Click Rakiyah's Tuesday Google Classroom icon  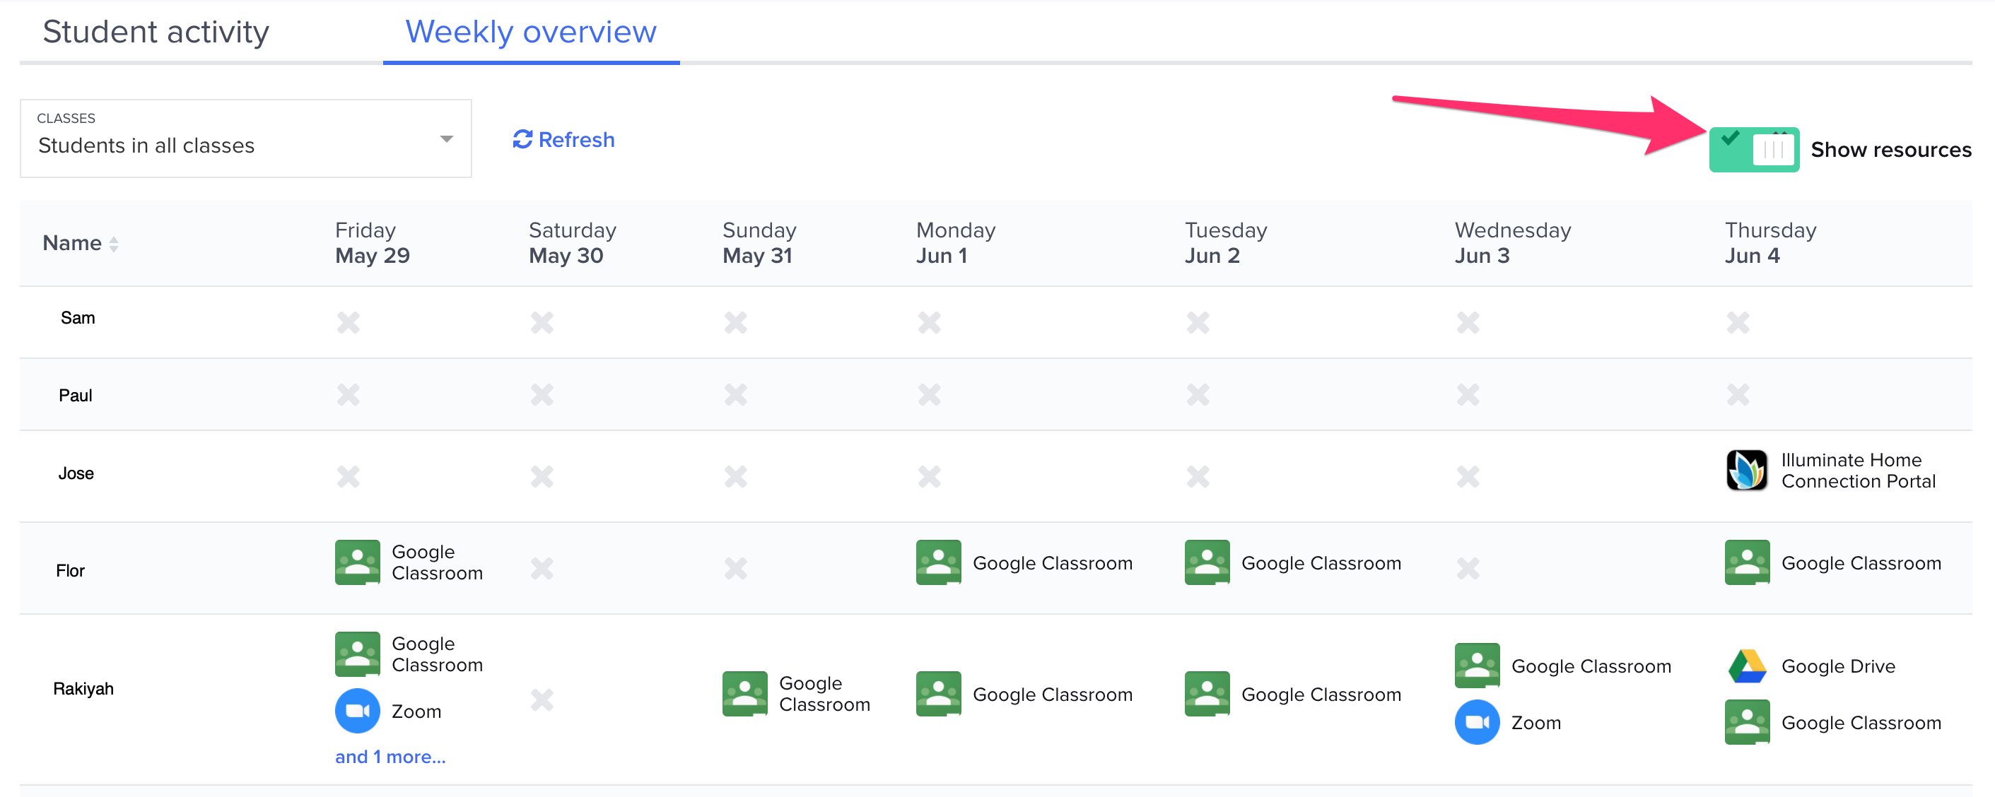[x=1207, y=694]
